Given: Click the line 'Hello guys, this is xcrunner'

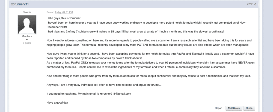Looking at the screenshot, I should click(63, 18).
